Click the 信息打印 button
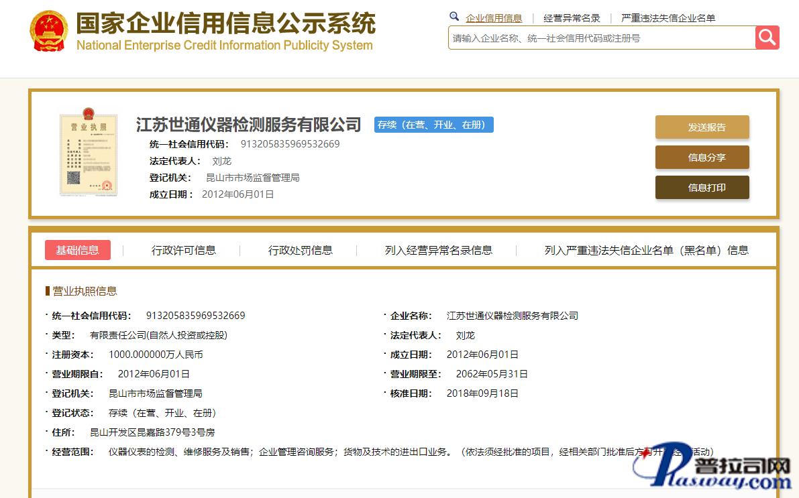 [702, 188]
